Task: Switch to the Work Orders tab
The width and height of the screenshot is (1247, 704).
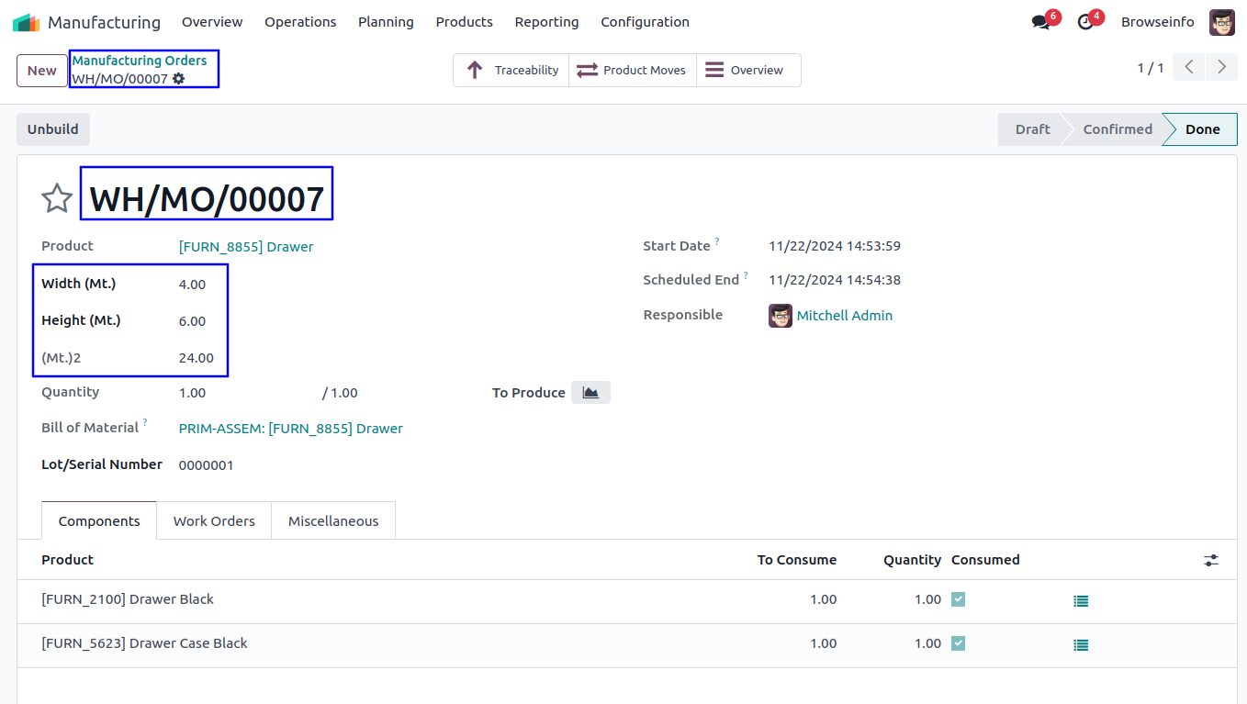Action: (x=214, y=520)
